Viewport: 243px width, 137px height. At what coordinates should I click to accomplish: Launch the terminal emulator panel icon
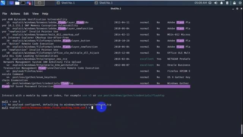pos(23,3)
